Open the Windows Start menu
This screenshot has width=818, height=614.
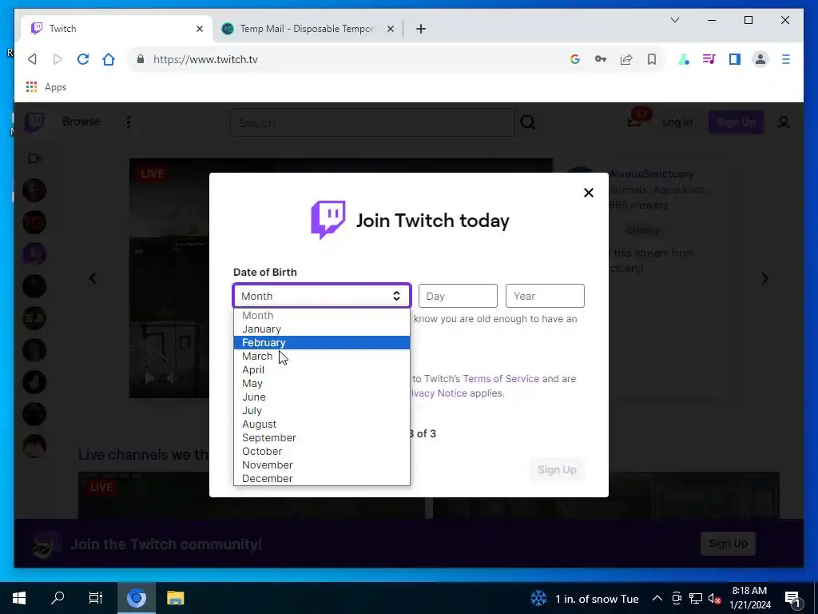(19, 598)
